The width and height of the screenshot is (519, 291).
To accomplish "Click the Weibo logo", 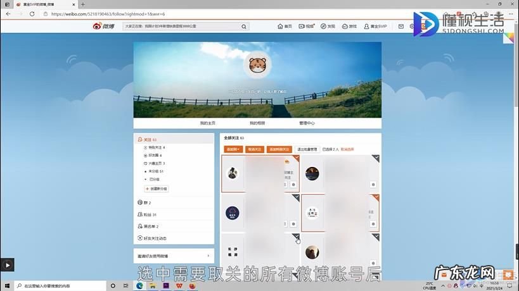I will pos(103,26).
